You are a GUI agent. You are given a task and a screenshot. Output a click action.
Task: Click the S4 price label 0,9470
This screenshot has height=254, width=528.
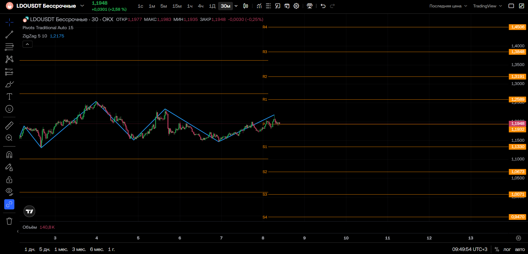(x=517, y=217)
